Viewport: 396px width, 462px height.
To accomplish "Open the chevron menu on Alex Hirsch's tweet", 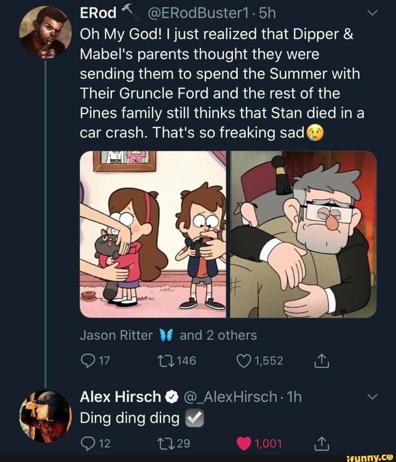I will (372, 397).
